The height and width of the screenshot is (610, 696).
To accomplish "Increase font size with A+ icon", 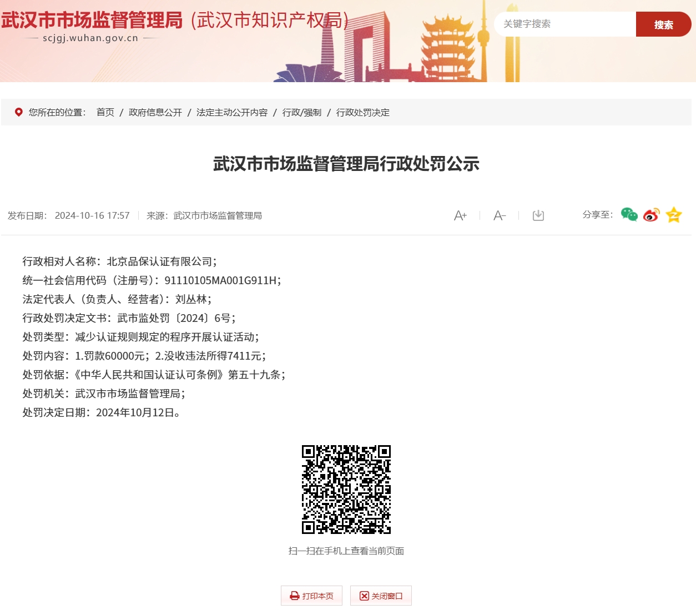I will click(460, 215).
